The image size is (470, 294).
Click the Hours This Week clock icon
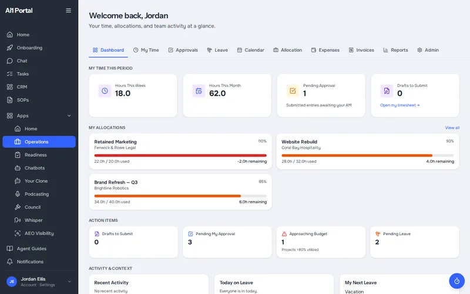(105, 91)
